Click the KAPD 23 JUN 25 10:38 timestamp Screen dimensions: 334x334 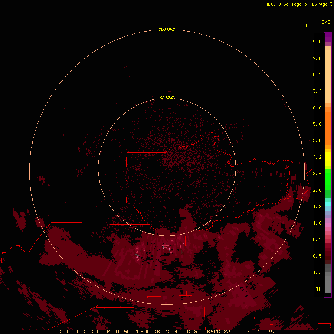[240, 331]
